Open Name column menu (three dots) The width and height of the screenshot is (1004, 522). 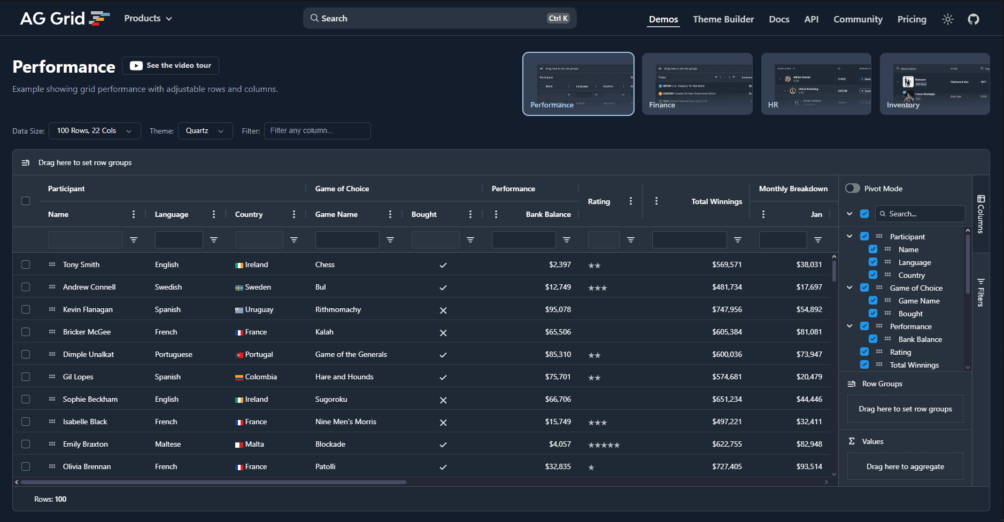pos(134,214)
